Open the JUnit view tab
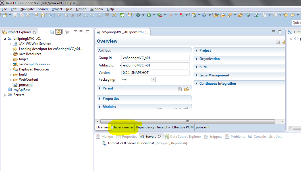Screen dimensions: 301x171 pos(275,136)
